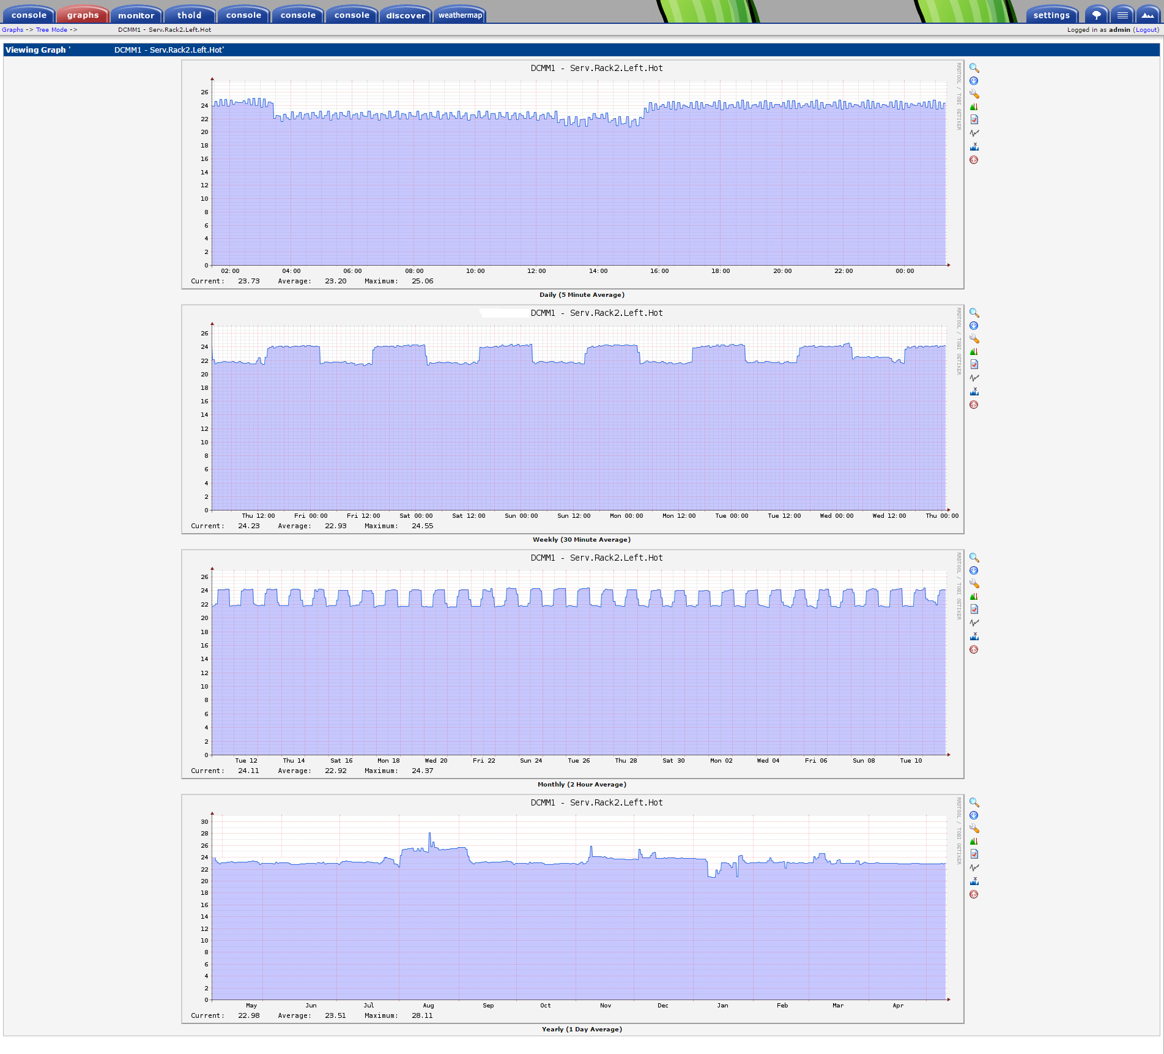The width and height of the screenshot is (1164, 1054).
Task: Click the blue download-arrow icon beside the Weekly graph
Action: click(x=974, y=326)
